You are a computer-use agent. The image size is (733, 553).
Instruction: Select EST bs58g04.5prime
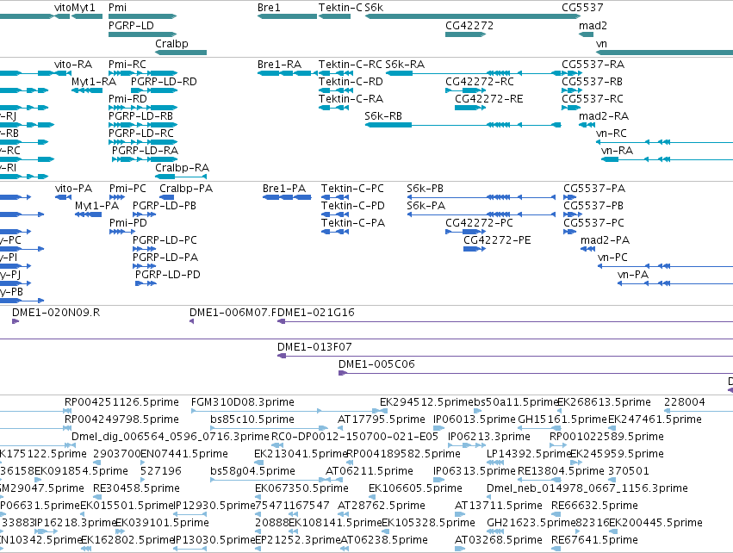[252, 471]
